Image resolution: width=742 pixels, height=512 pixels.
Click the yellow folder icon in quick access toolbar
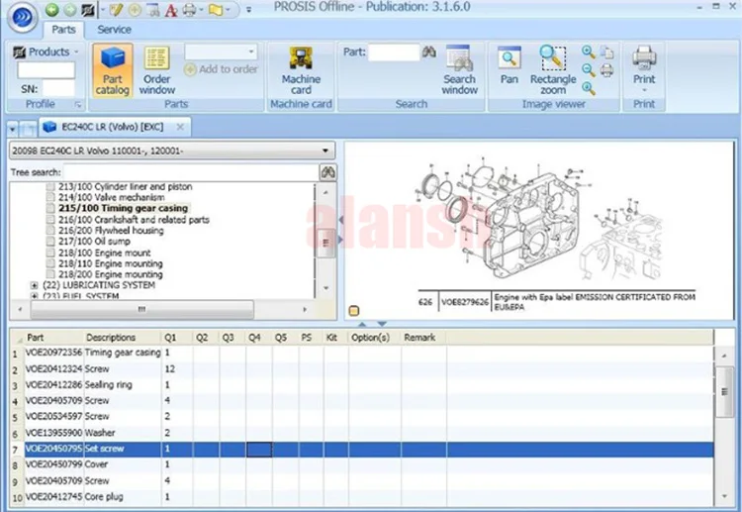coord(216,10)
